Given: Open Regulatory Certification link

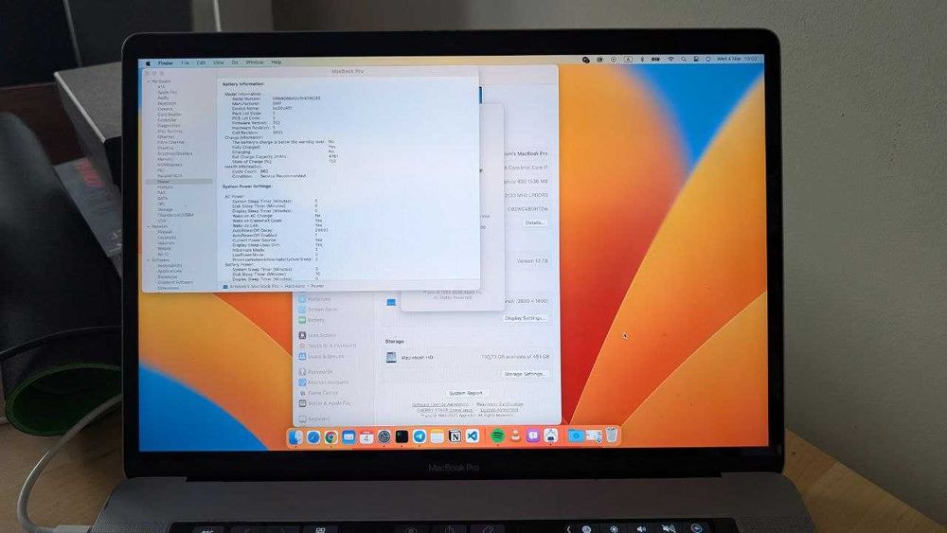Looking at the screenshot, I should [500, 404].
